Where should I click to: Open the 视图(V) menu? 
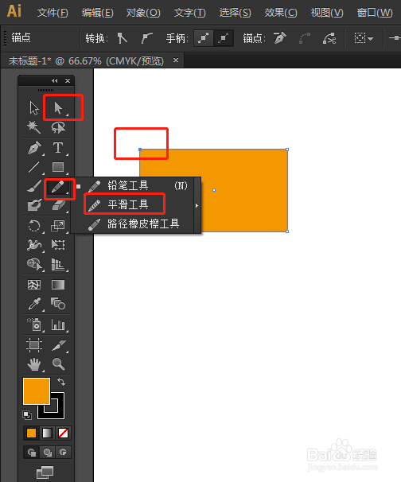(x=327, y=13)
